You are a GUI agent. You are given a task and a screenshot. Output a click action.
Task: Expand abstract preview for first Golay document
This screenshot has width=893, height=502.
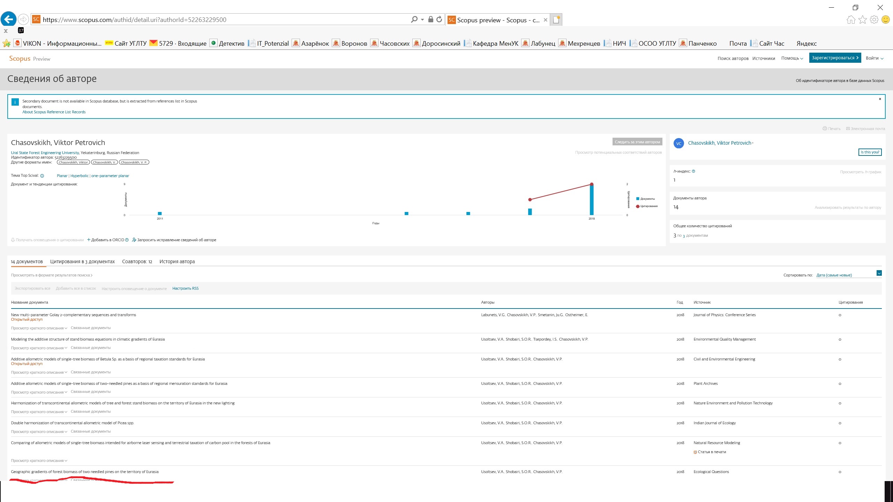pos(39,328)
